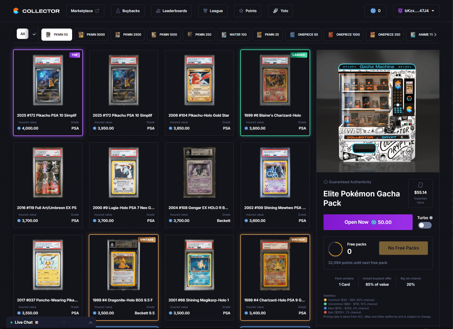Open the Marketplace external link

click(85, 11)
